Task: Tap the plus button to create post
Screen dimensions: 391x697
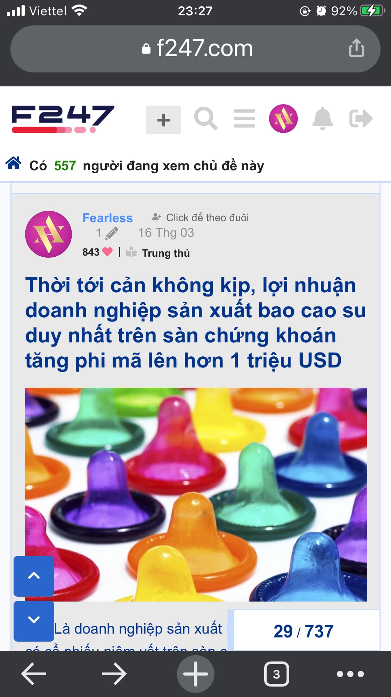Action: 163,119
